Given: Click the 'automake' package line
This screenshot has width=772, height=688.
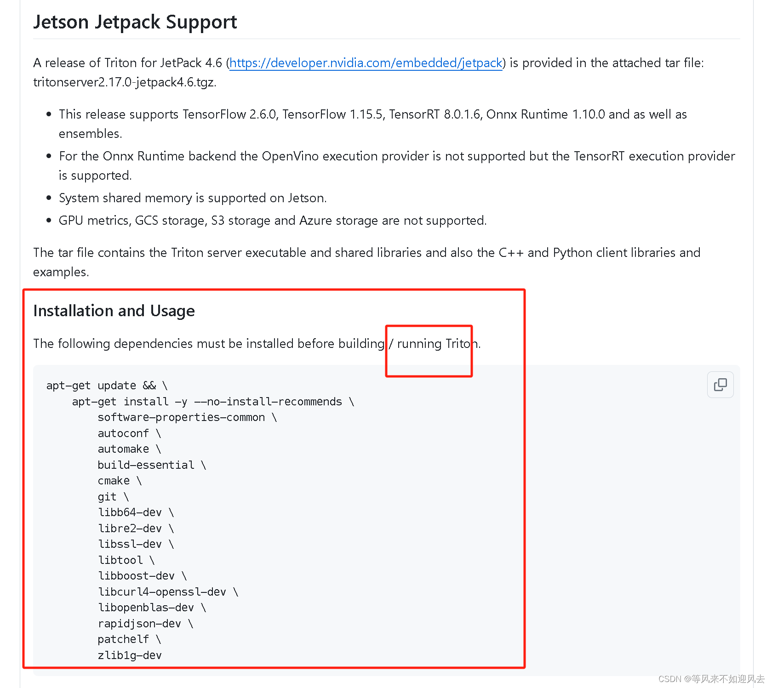Looking at the screenshot, I should click(x=129, y=449).
